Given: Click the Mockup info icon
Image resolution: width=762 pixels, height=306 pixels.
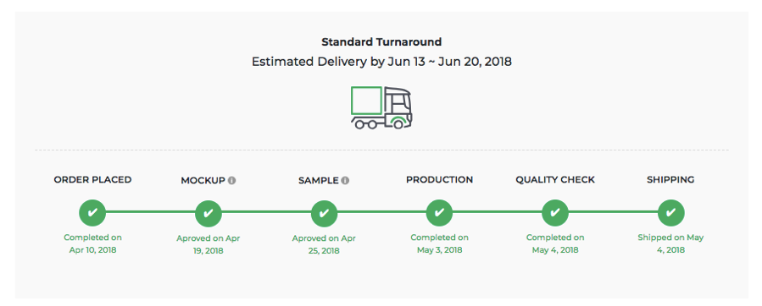Looking at the screenshot, I should (x=231, y=180).
